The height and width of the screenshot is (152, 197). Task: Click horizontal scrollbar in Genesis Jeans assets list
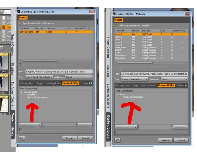pyautogui.click(x=39, y=60)
